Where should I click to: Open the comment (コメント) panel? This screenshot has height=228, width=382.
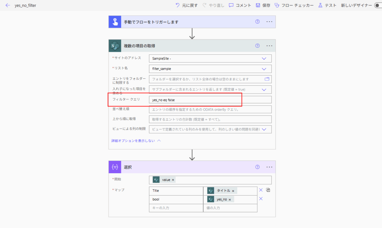tap(240, 5)
